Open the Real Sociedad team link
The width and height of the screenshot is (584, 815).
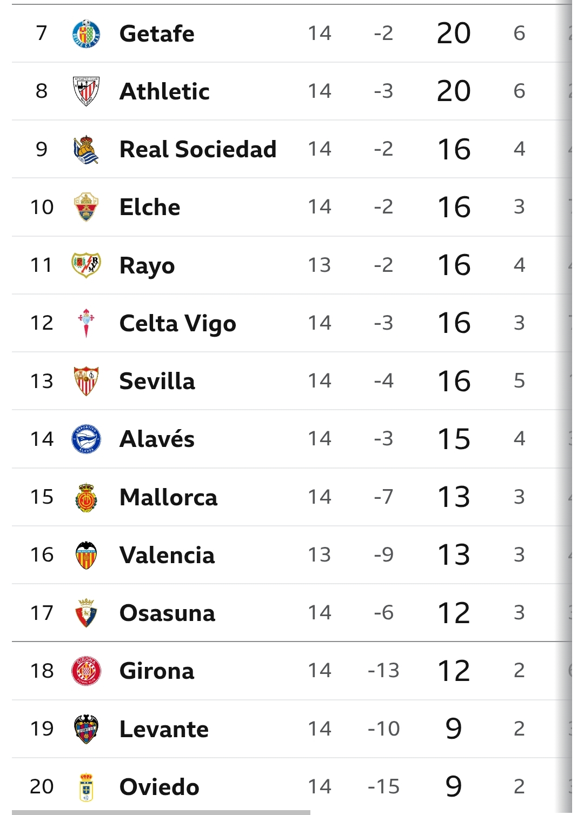click(197, 149)
